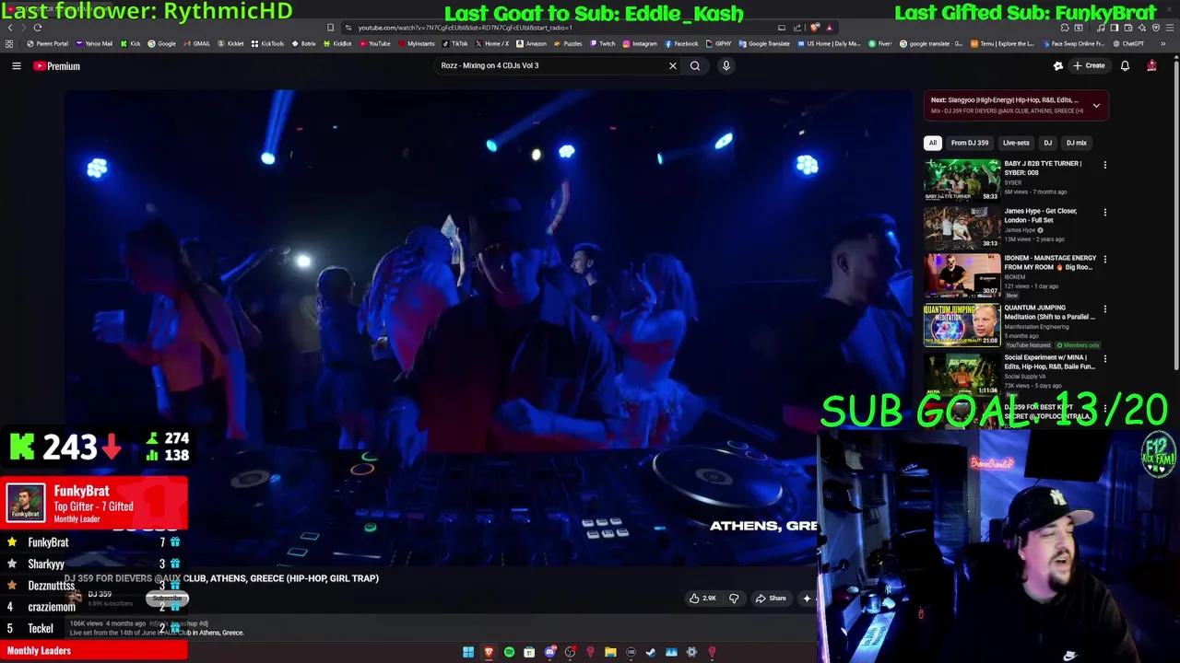
Task: Open Settings gear from the taskbar
Action: pos(691,652)
